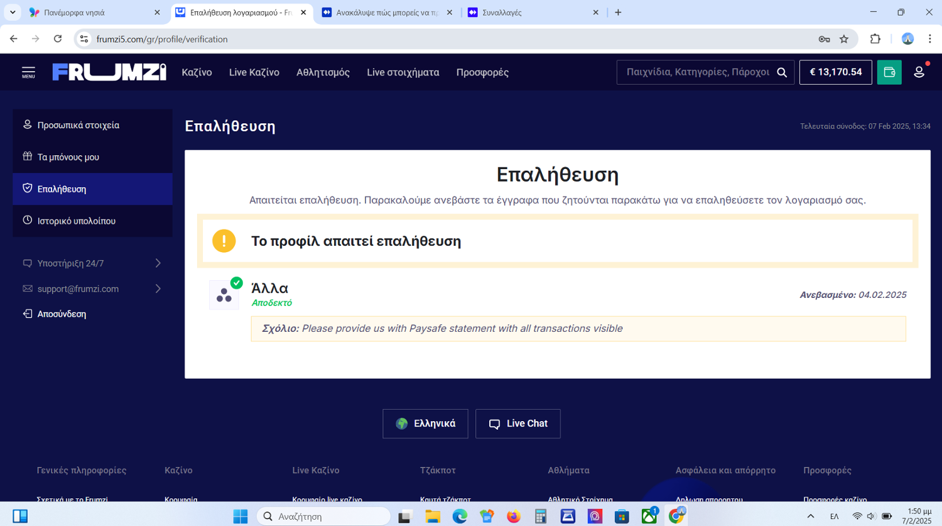Open the Live Καζίνο menu item
Screen dimensions: 942x526
click(x=254, y=72)
